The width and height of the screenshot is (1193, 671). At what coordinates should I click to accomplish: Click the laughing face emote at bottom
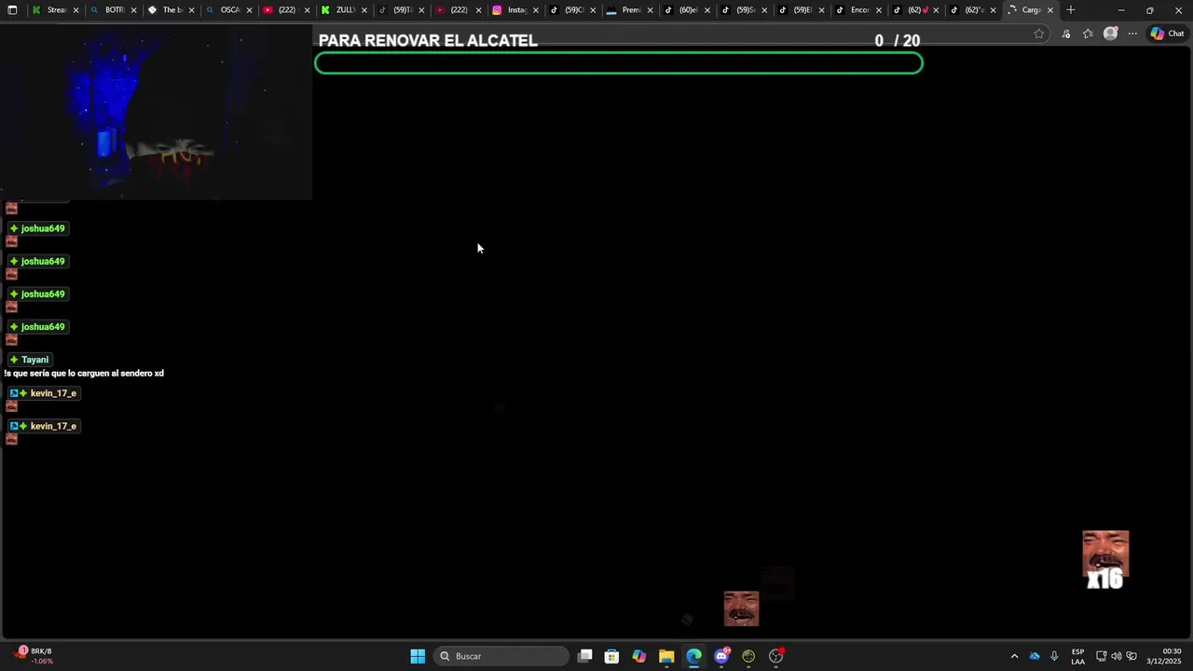pyautogui.click(x=741, y=609)
